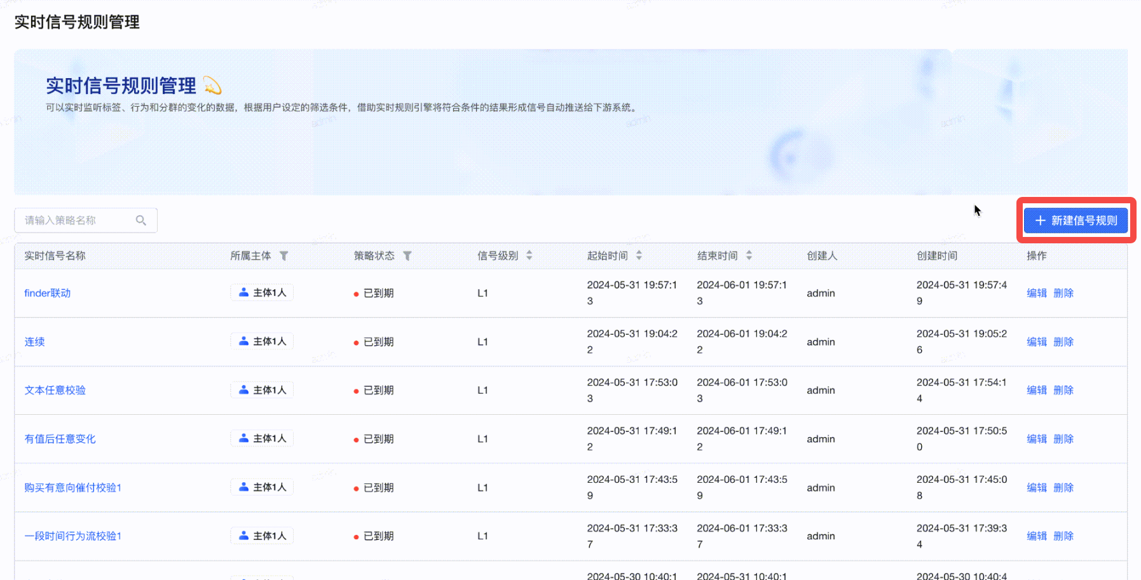Click end time 2024-06-01 19:04:22 cell
Viewport: 1141px width, 580px height.
tap(742, 342)
